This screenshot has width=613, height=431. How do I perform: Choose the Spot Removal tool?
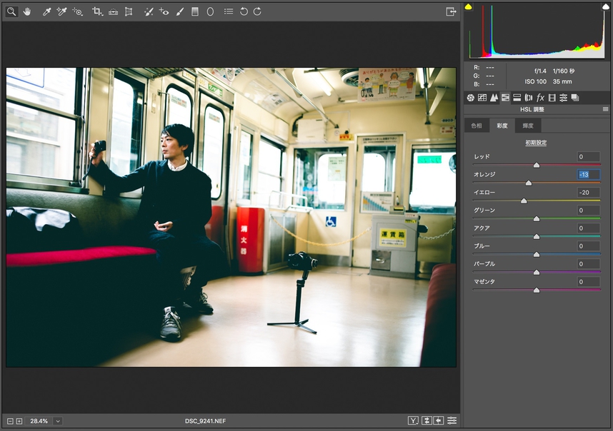coord(148,11)
